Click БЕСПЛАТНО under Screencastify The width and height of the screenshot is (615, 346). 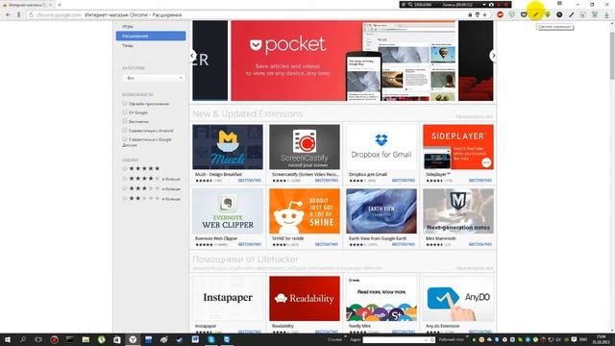[327, 181]
